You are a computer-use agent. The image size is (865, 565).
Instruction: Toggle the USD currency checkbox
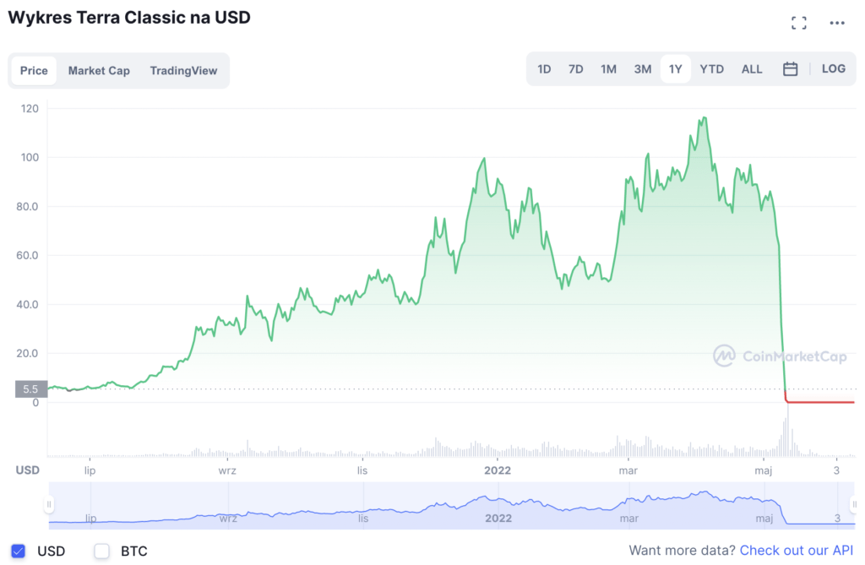tap(19, 551)
